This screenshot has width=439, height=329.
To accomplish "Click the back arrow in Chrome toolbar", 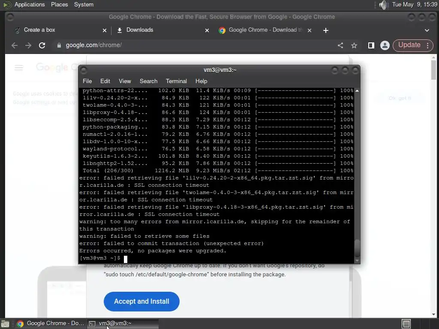I will point(15,45).
